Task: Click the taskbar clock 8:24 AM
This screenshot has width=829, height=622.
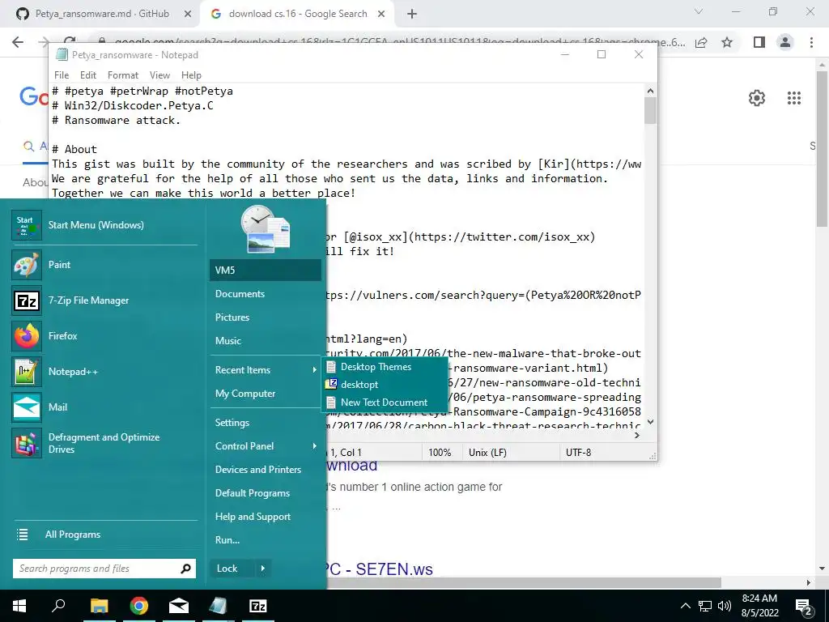Action: [759, 599]
